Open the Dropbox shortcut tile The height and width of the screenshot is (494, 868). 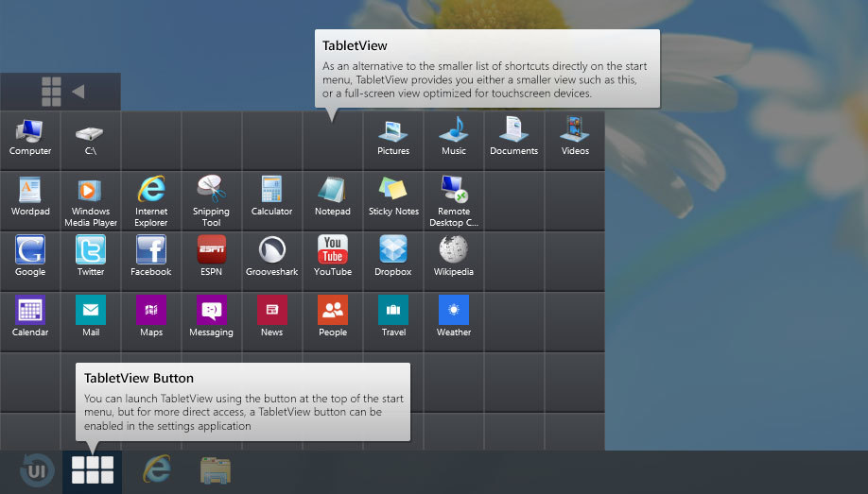(393, 261)
